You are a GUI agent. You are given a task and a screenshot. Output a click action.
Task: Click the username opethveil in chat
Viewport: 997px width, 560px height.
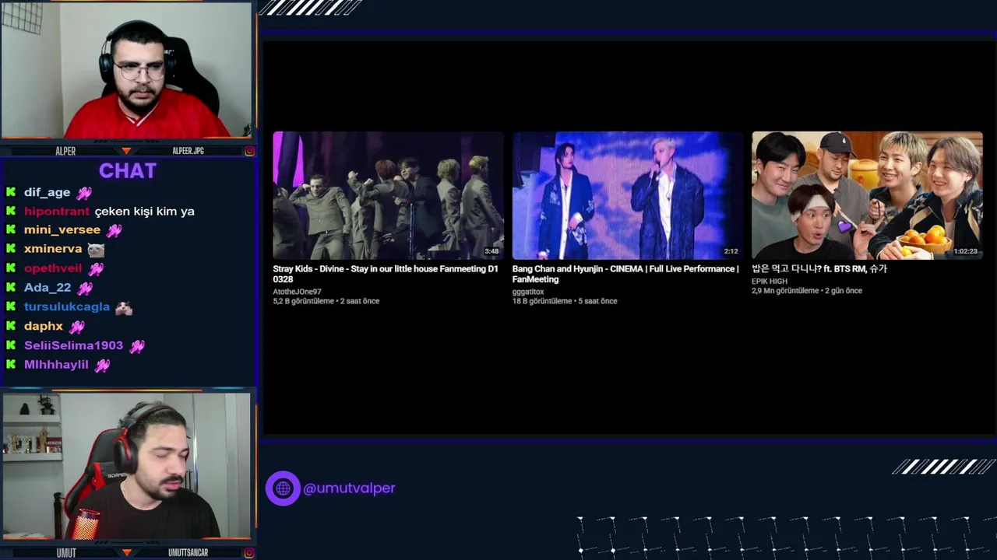click(53, 268)
